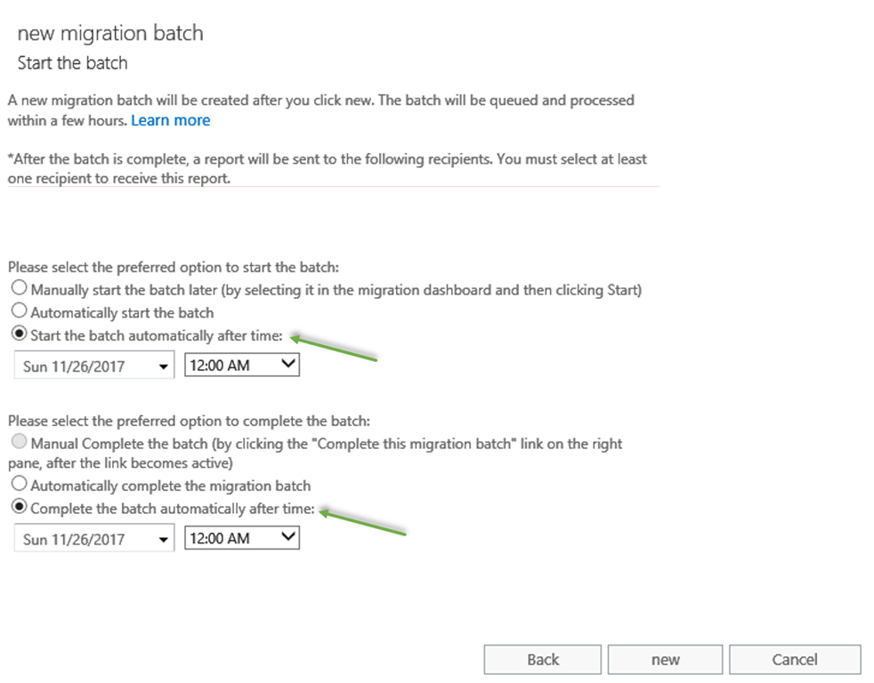Click the 'preferred option to complete the batch' label

189,421
